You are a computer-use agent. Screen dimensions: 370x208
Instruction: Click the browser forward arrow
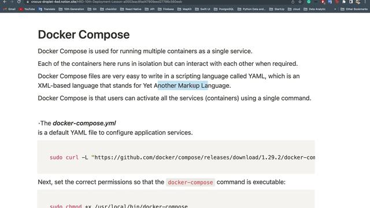pyautogui.click(x=12, y=2)
